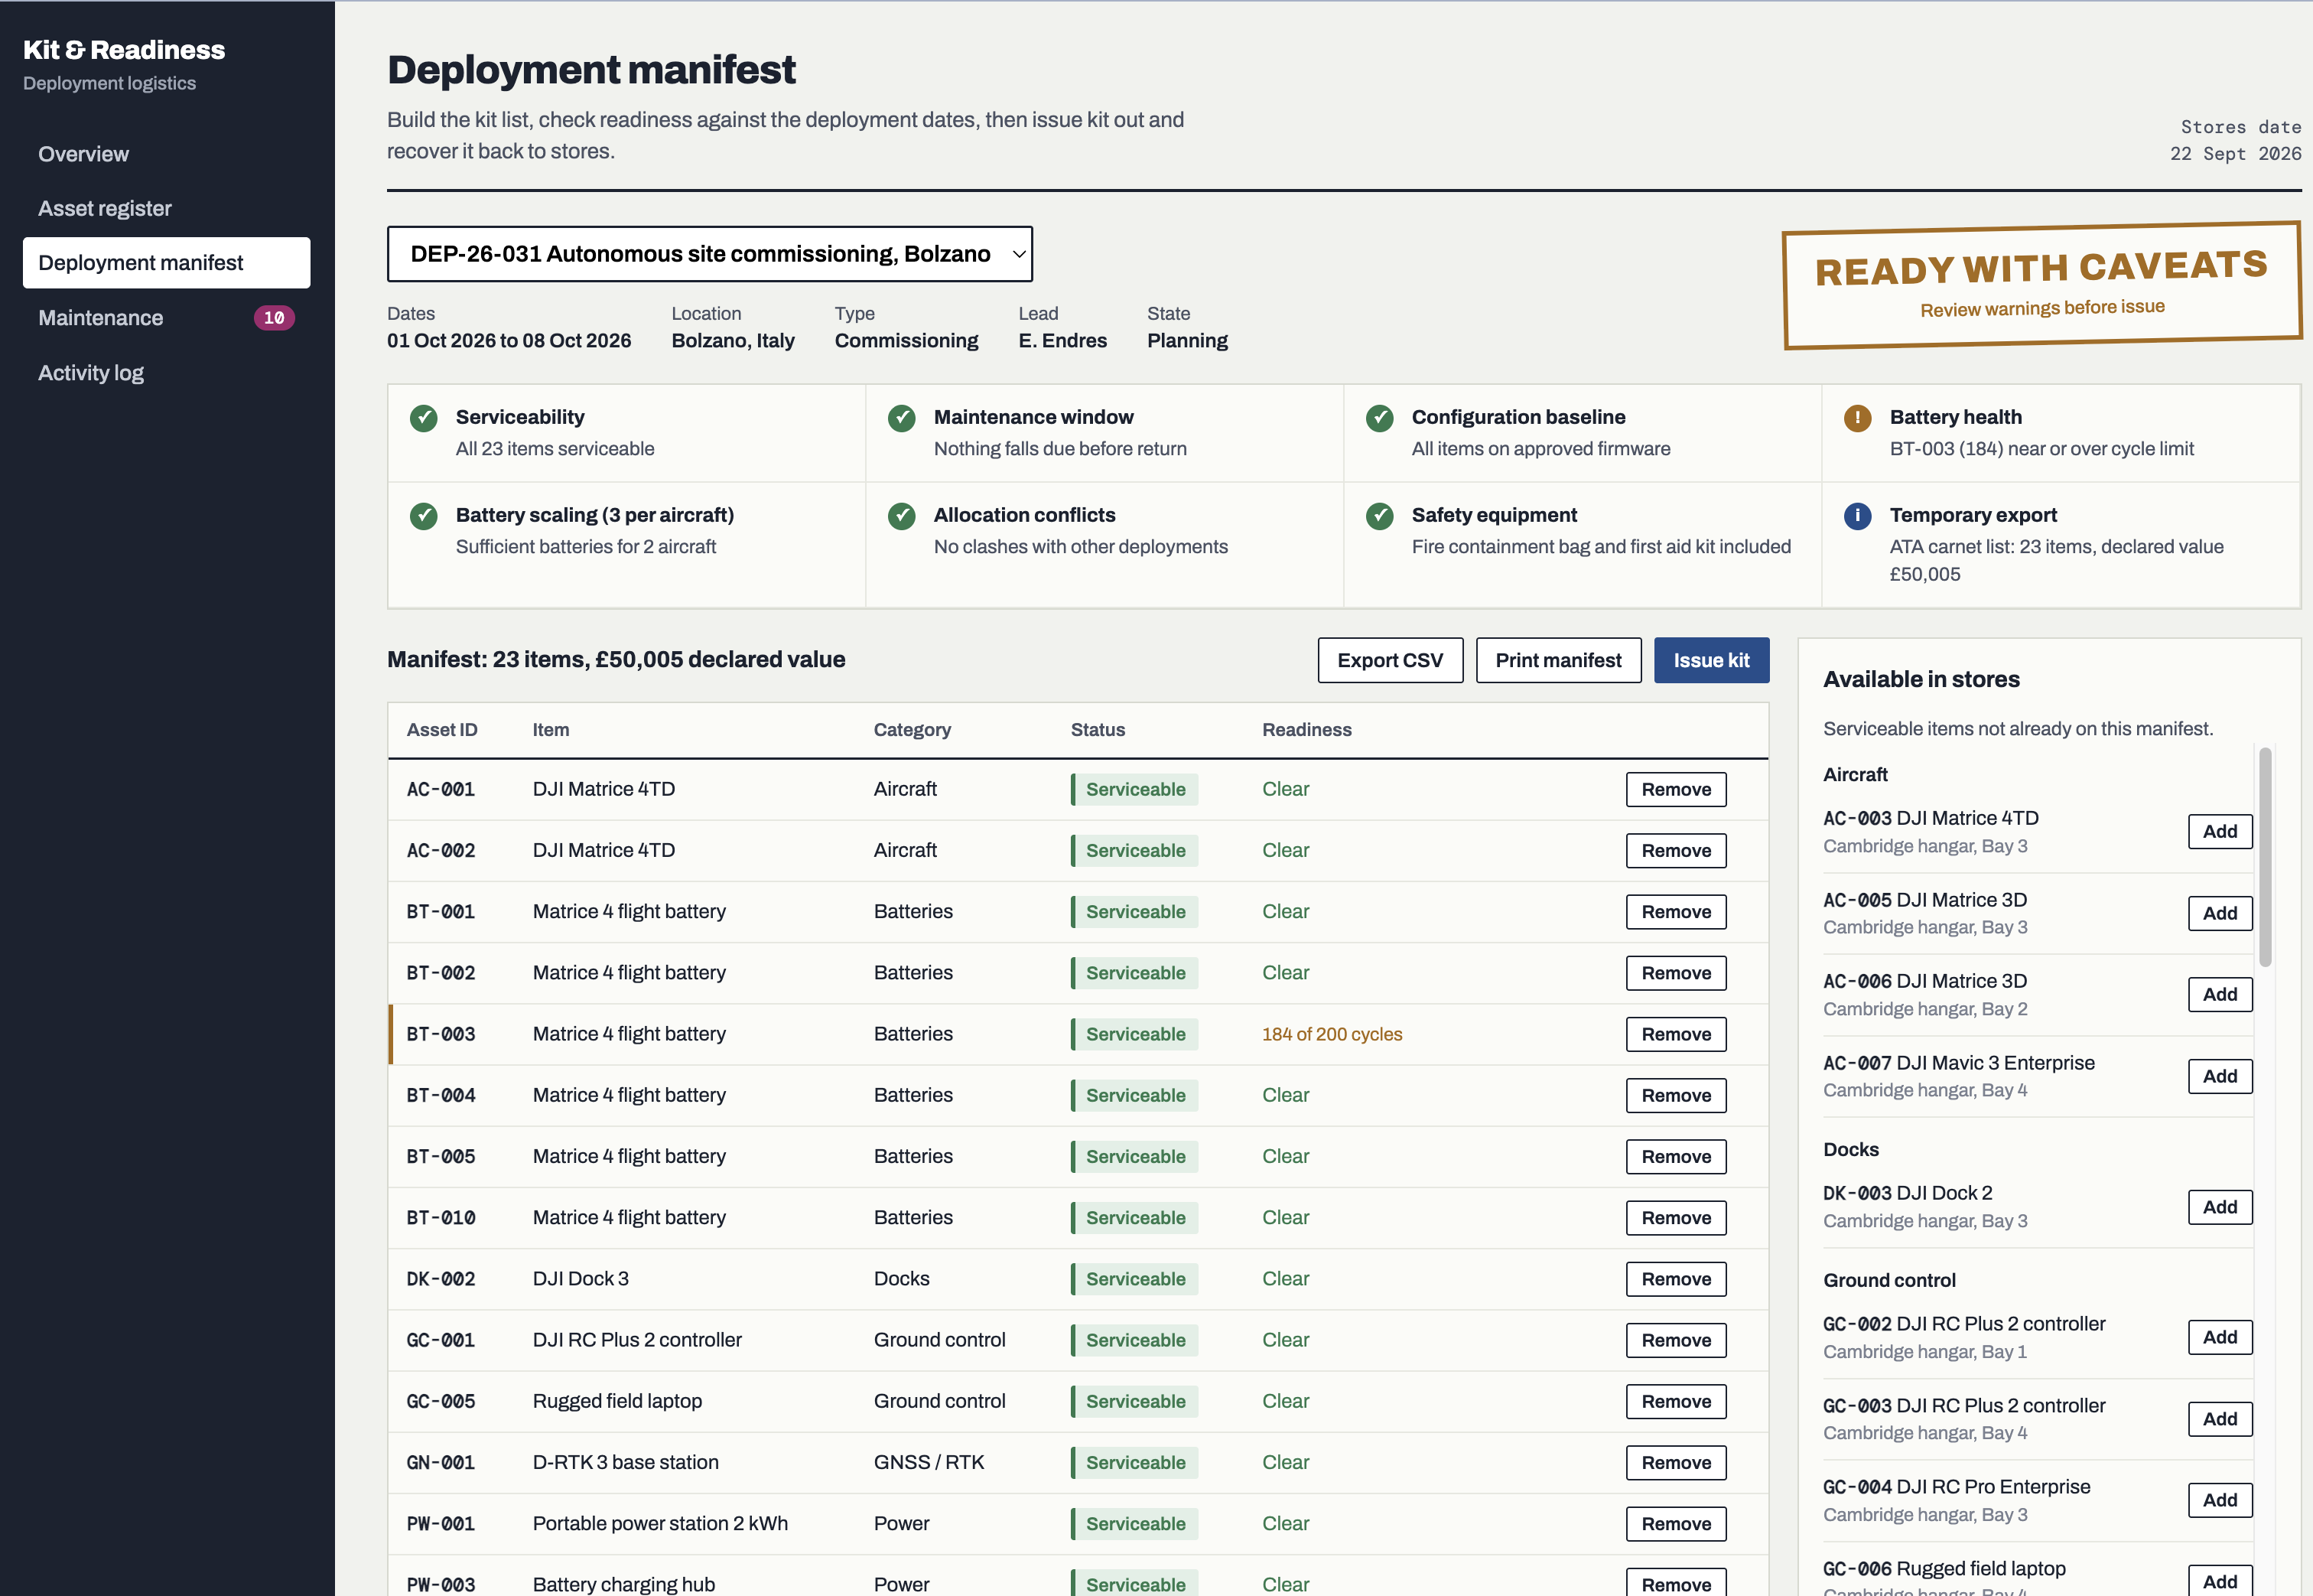
Task: Click the Print manifest button
Action: 1558,660
